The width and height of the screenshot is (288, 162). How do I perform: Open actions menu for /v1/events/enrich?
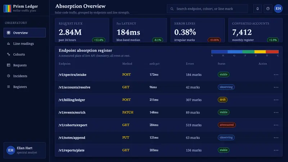pyautogui.click(x=276, y=112)
